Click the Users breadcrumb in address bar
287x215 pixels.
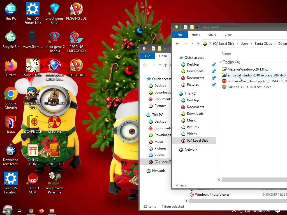pos(244,44)
